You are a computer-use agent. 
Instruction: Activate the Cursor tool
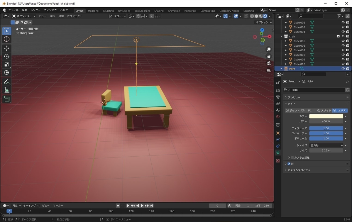tap(7, 39)
